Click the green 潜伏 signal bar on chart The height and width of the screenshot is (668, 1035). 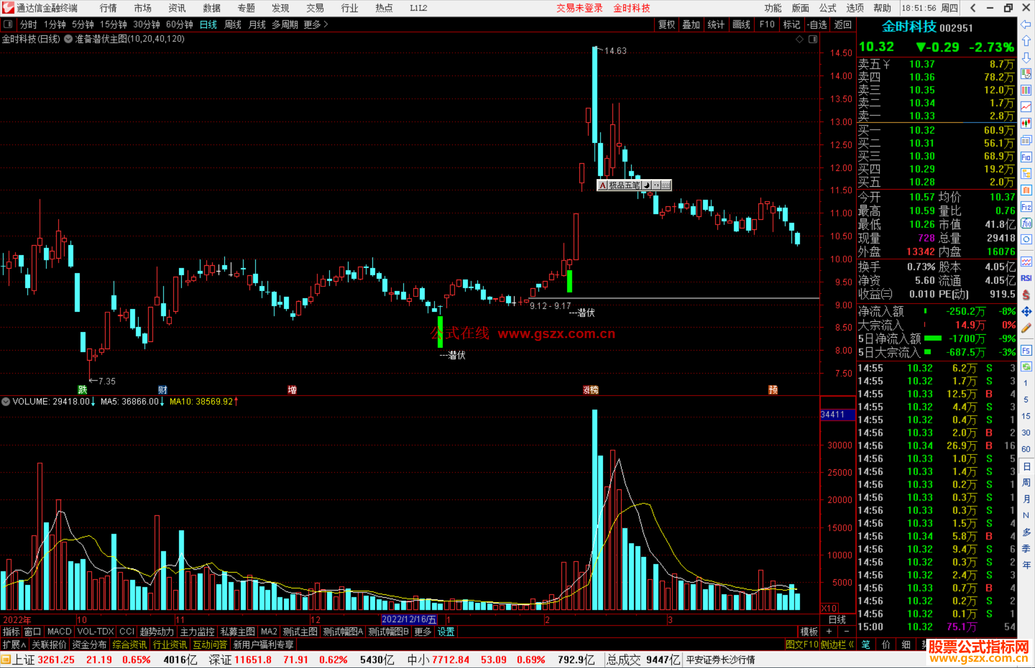[440, 331]
